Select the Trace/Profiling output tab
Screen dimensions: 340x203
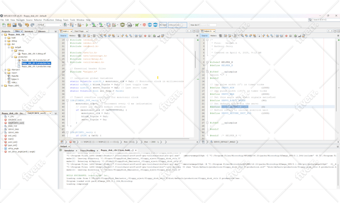coord(87,151)
